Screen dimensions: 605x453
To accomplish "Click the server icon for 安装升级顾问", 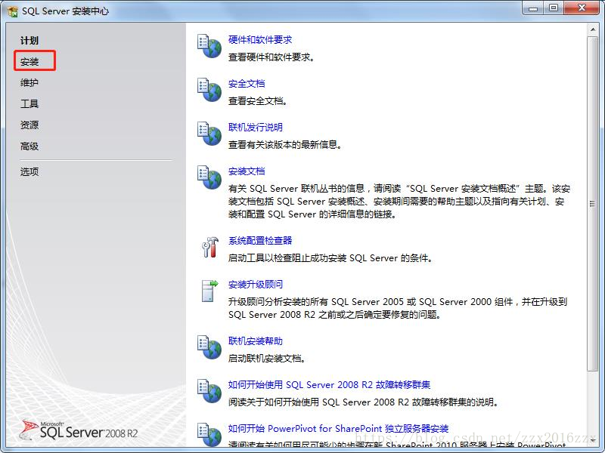I will tap(209, 291).
